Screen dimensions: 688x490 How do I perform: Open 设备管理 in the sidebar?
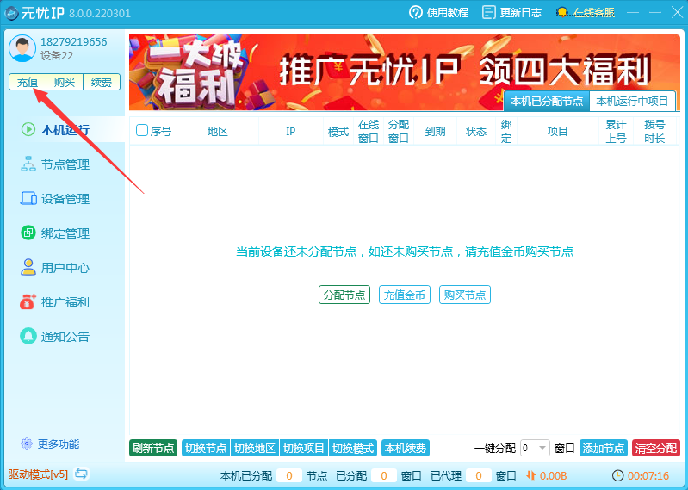point(65,199)
